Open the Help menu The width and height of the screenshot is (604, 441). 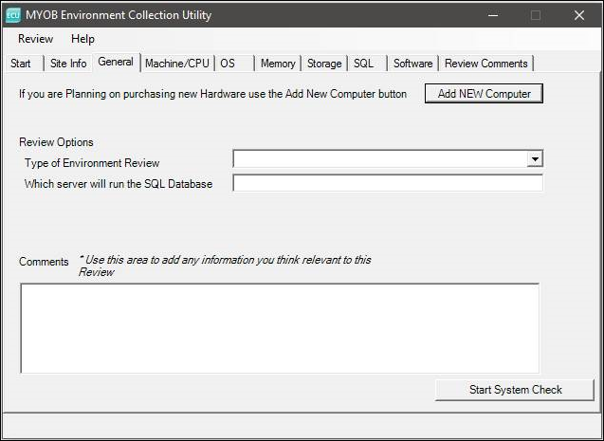pyautogui.click(x=82, y=39)
